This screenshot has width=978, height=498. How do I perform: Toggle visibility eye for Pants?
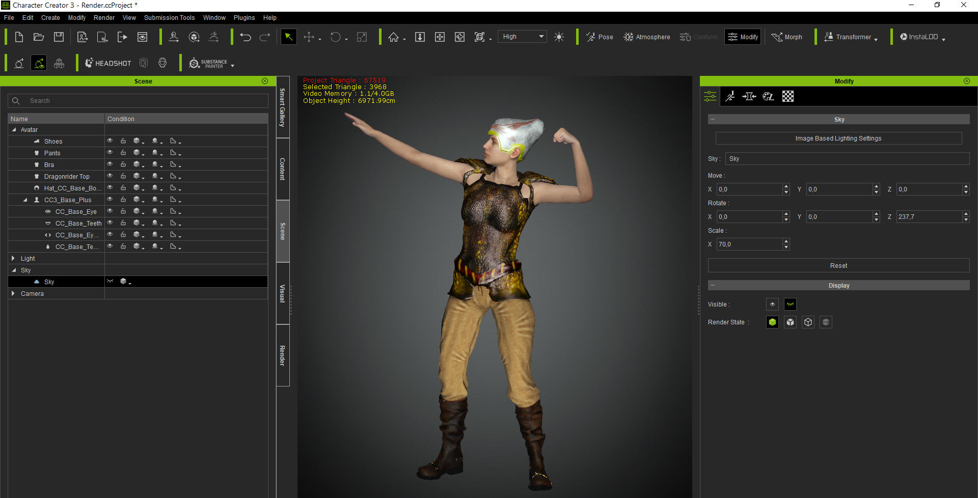pos(110,152)
